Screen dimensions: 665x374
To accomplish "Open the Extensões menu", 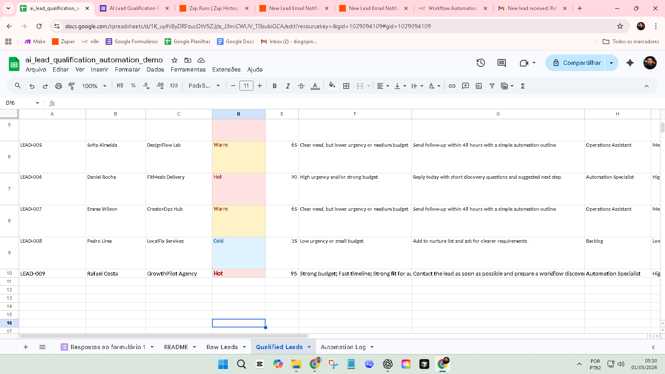I will [x=227, y=70].
